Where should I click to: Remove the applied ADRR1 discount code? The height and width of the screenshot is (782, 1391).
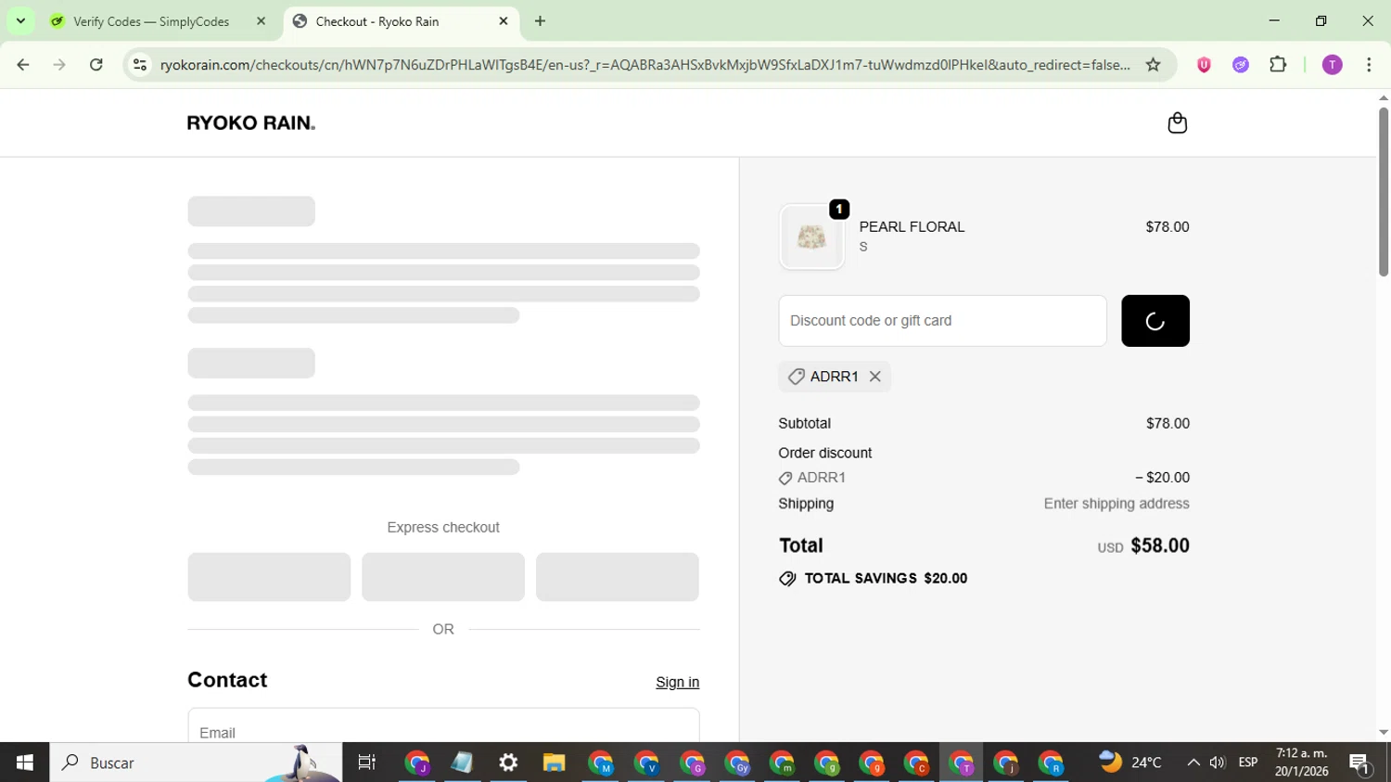click(874, 377)
